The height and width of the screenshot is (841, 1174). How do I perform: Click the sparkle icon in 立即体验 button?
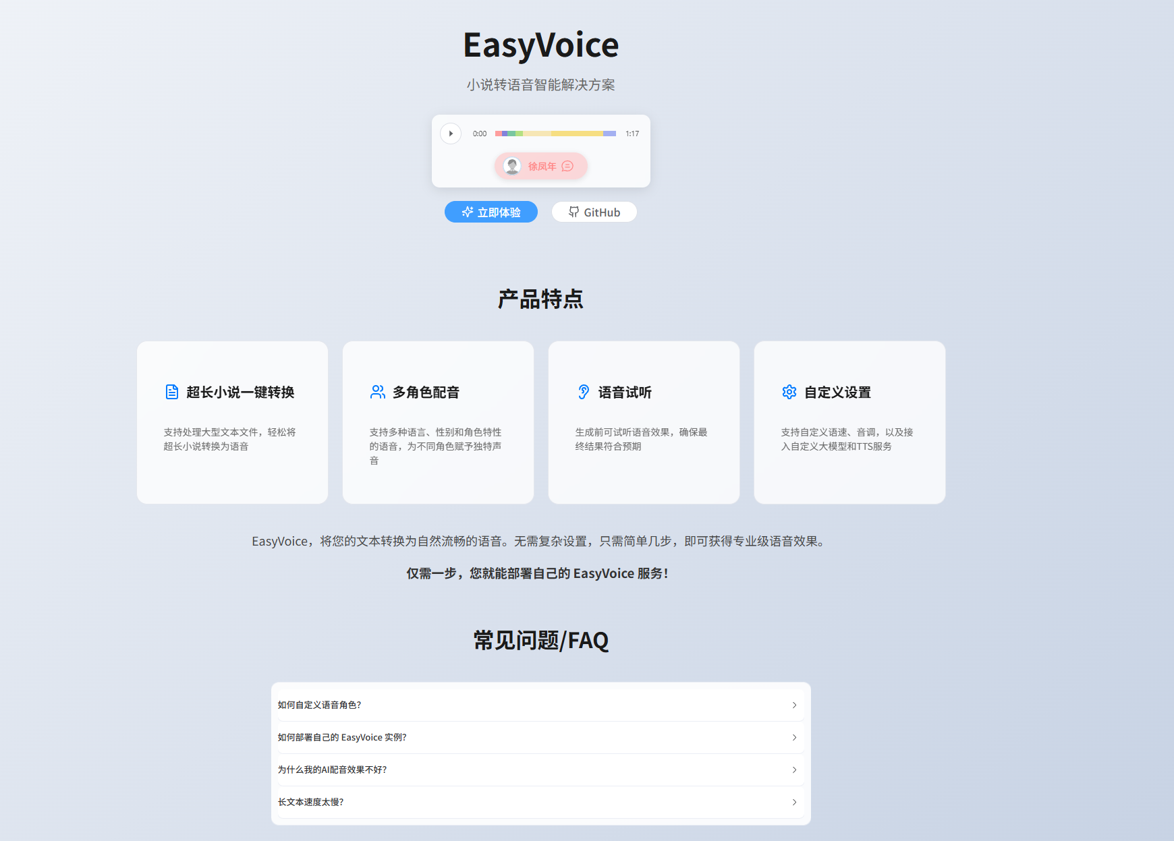coord(468,212)
